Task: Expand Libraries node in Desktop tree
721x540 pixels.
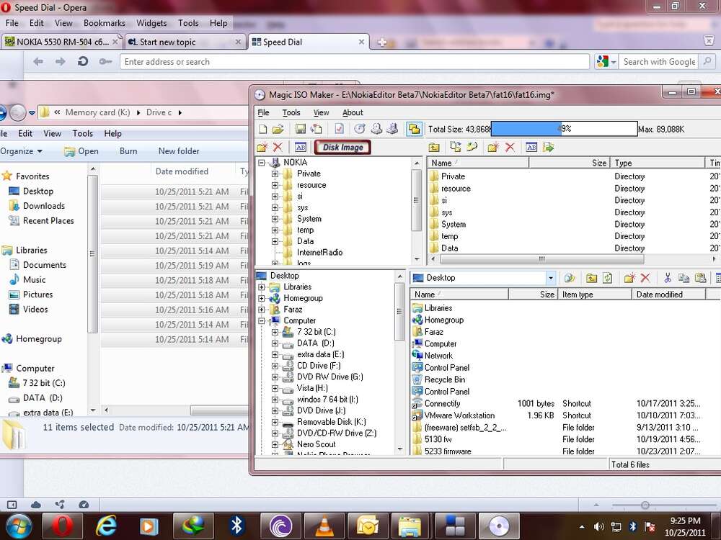Action: pos(262,287)
